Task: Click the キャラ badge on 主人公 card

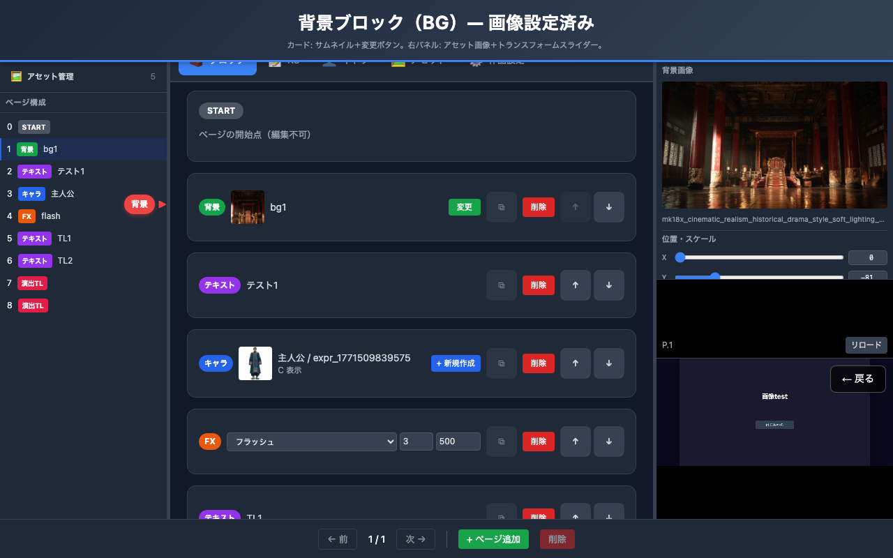Action: (216, 363)
